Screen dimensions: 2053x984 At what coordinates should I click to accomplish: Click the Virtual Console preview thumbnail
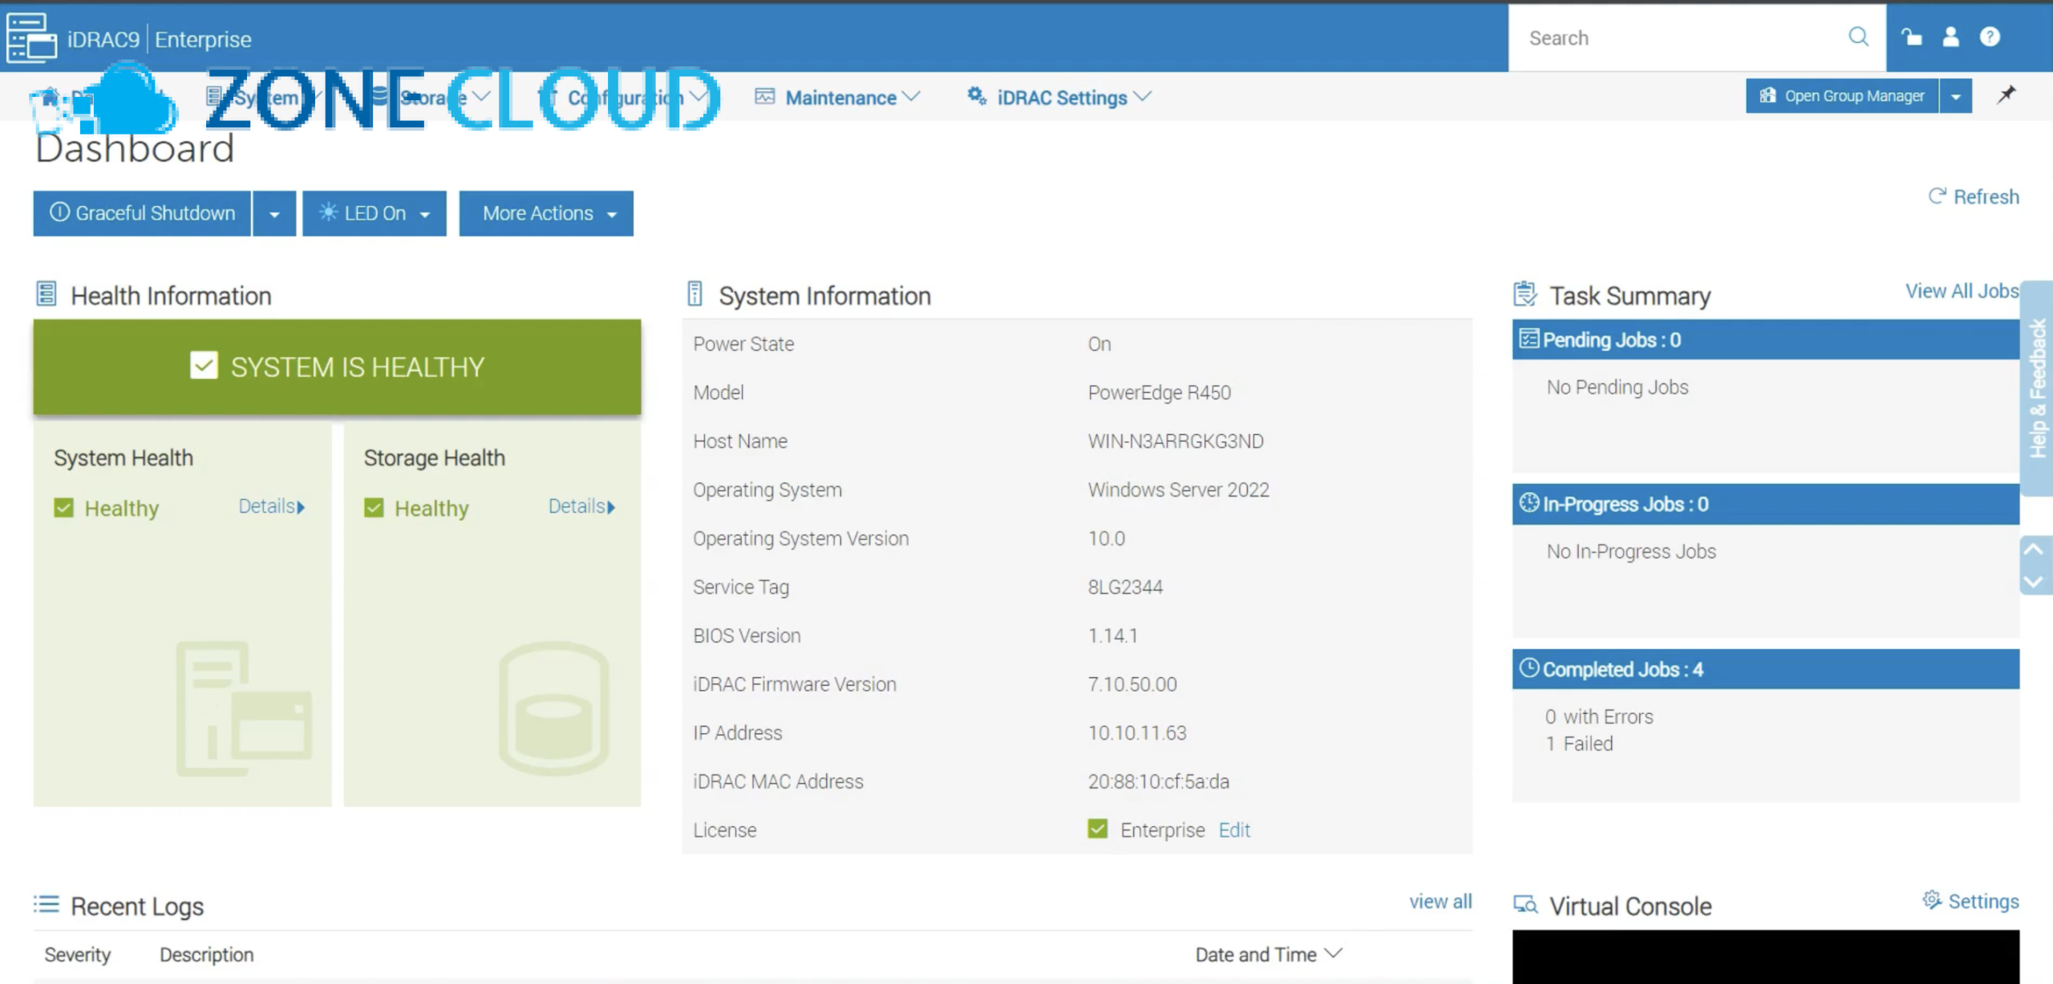click(x=1766, y=957)
